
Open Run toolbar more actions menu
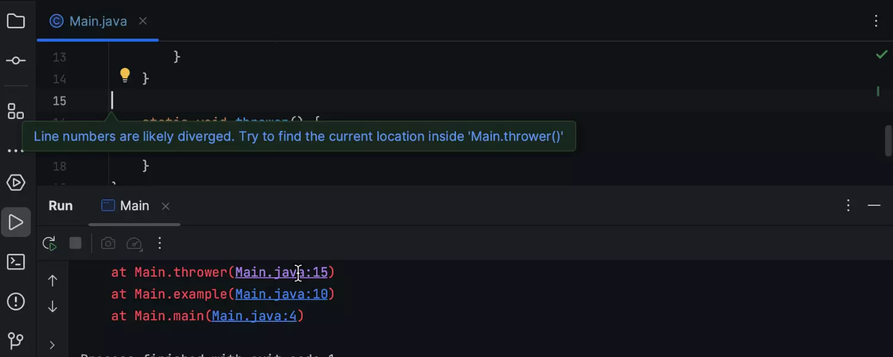[x=160, y=243]
